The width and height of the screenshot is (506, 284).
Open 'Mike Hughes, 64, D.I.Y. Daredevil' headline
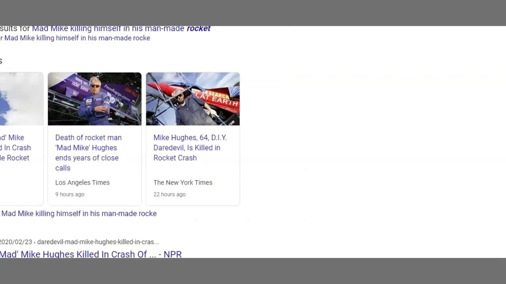tap(190, 148)
